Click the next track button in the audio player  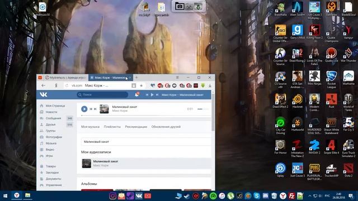(95, 109)
